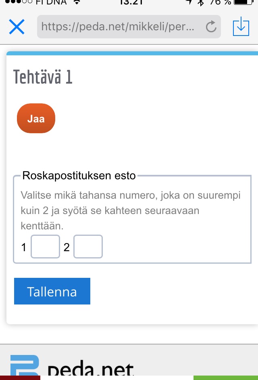Reload the peda.net page

211,27
